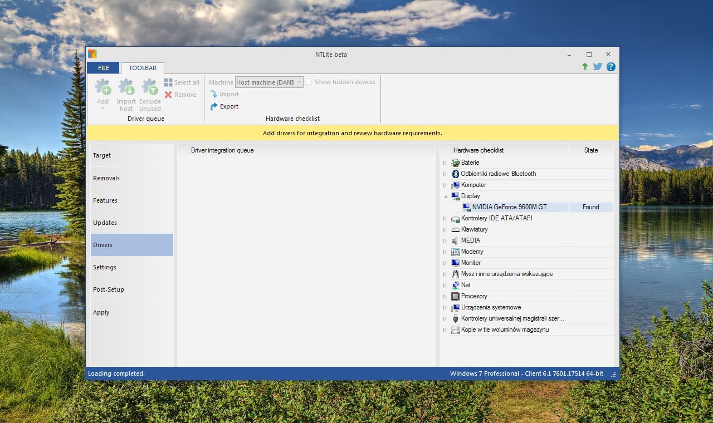The width and height of the screenshot is (713, 423).
Task: Click the Display category icon
Action: click(x=456, y=196)
